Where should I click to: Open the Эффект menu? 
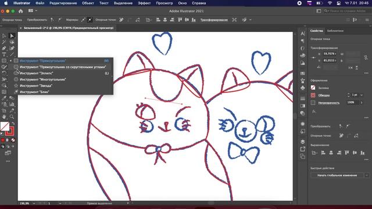pos(144,3)
